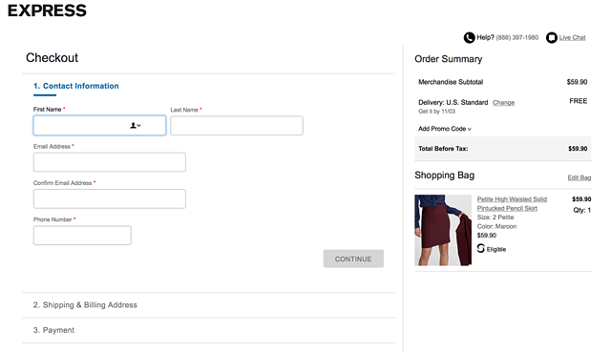Focus the Last Name field
Viewport: 611px width, 351px height.
(237, 125)
